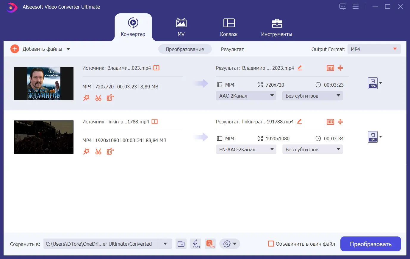The width and height of the screenshot is (410, 259).
Task: Open the MP4 Output Format dropdown
Action: (374, 49)
